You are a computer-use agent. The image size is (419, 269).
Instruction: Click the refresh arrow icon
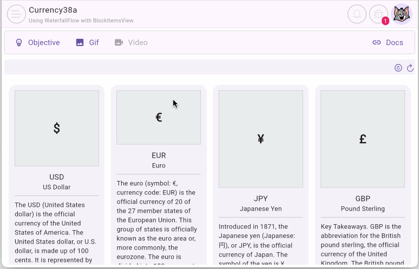click(x=410, y=68)
